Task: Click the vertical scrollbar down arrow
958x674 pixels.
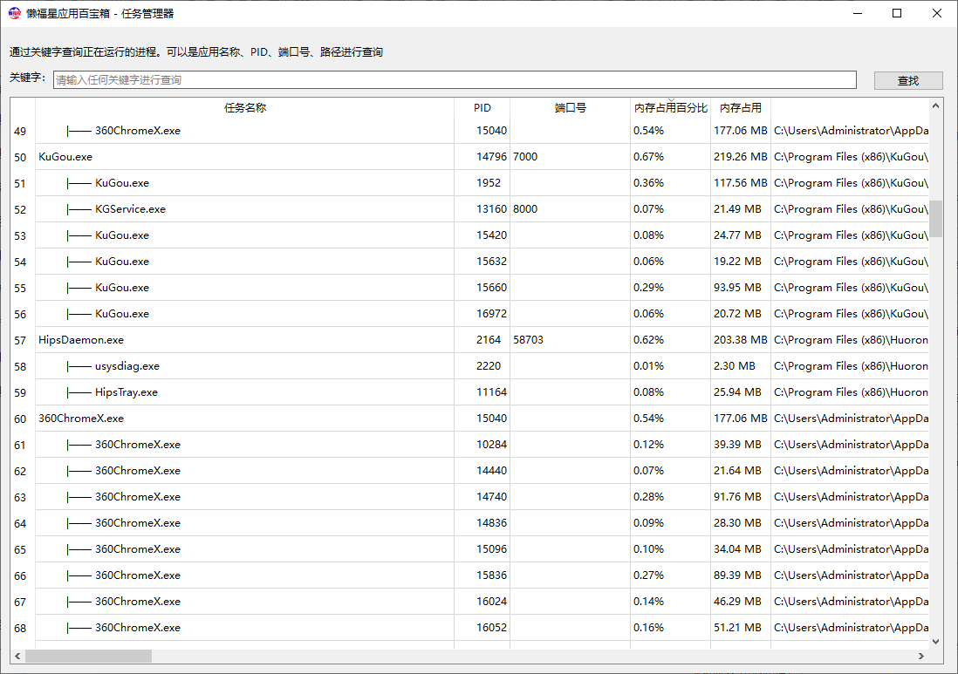Action: (x=934, y=642)
